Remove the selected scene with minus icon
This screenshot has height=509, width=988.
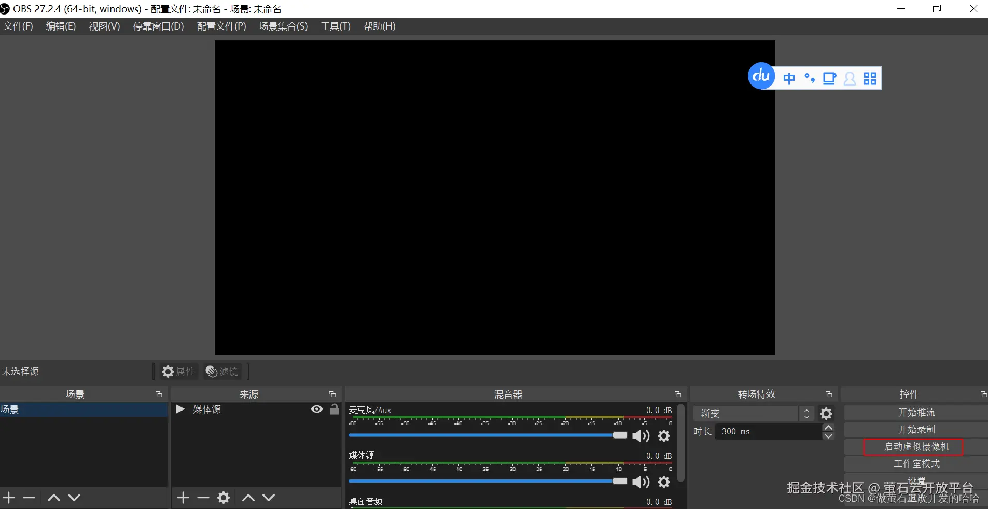point(29,498)
